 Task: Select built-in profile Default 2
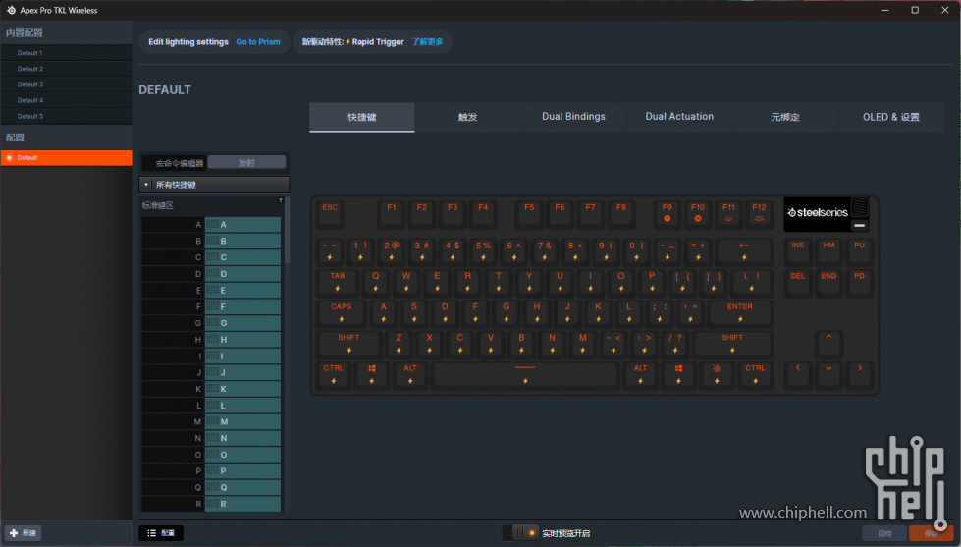66,69
